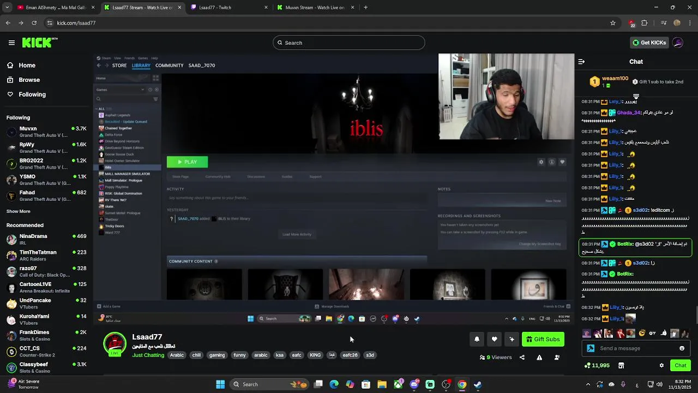Screen dimensions: 698x393
Task: Click the green Chat send button
Action: point(681,366)
